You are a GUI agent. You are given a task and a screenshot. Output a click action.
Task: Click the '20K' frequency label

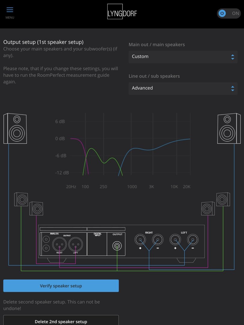[187, 187]
